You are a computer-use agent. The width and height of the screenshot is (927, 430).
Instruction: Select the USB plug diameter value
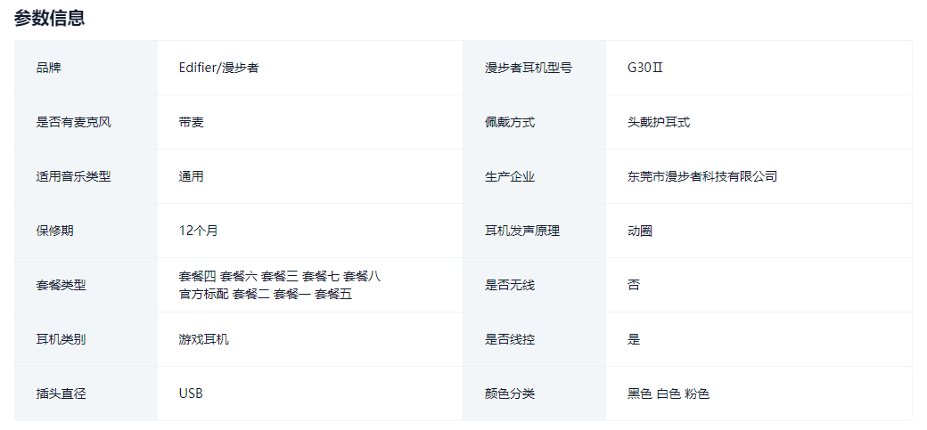191,393
